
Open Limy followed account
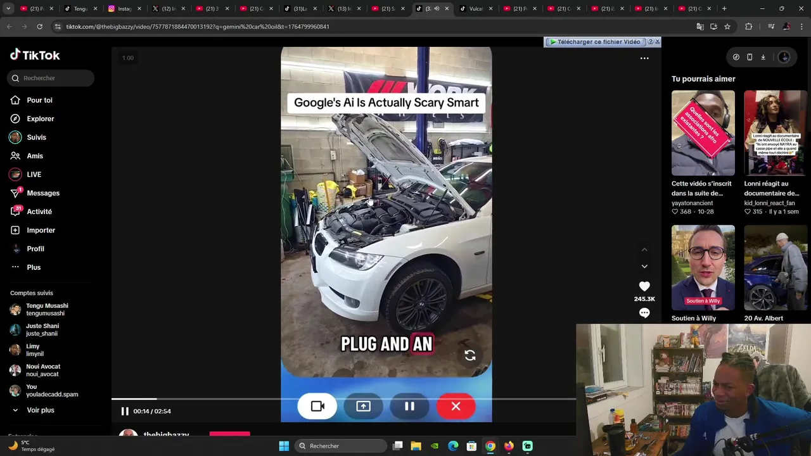point(34,350)
